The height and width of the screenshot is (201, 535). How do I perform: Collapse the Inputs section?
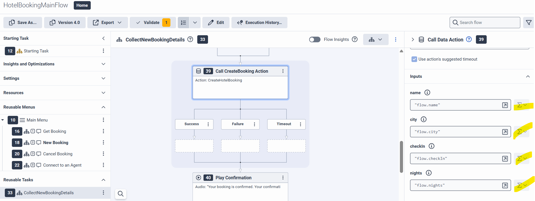click(x=528, y=76)
